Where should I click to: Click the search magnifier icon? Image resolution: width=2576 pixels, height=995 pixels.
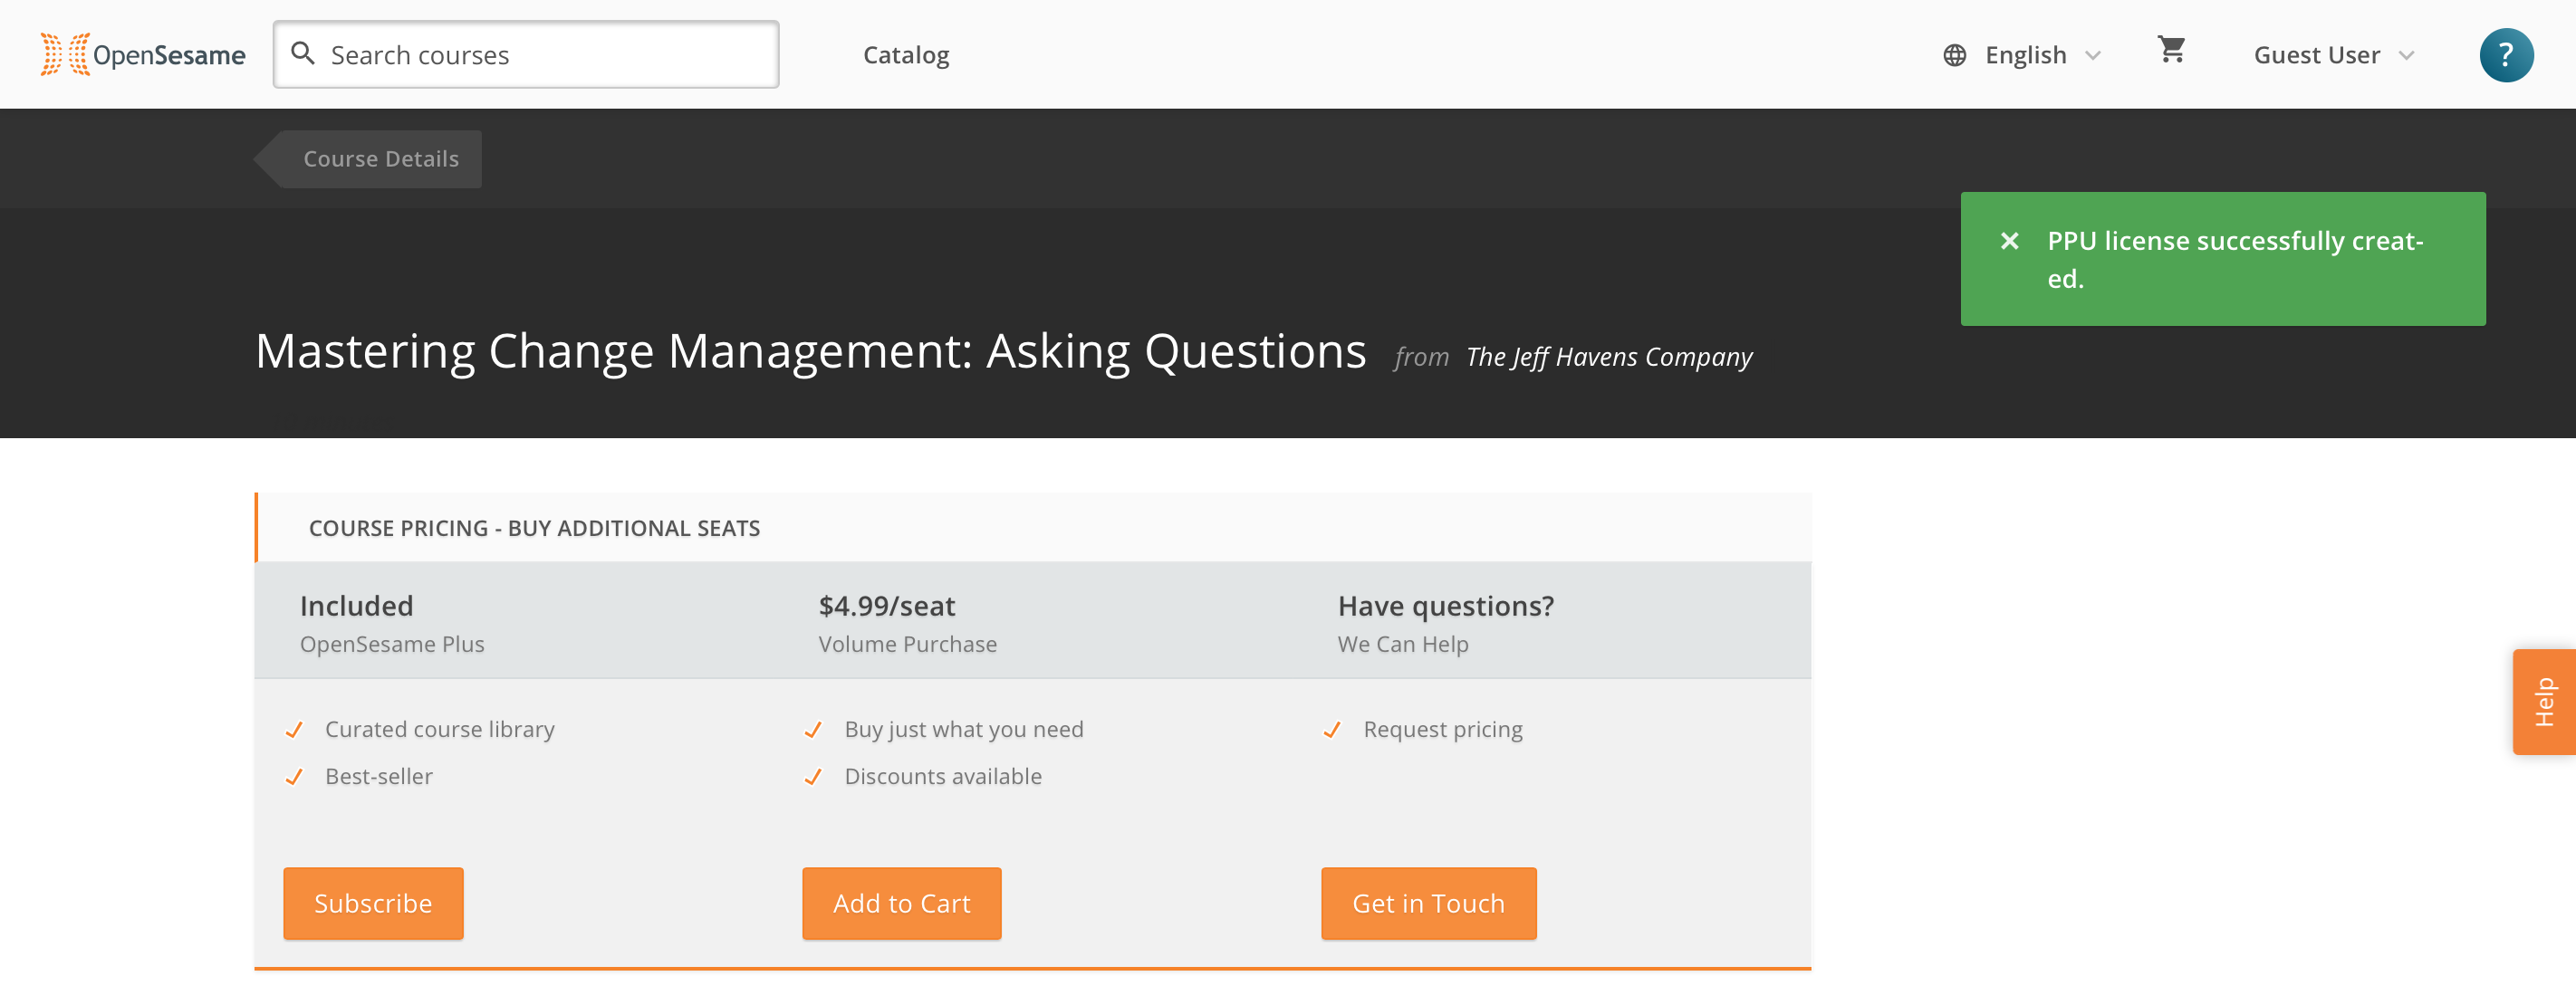point(302,53)
